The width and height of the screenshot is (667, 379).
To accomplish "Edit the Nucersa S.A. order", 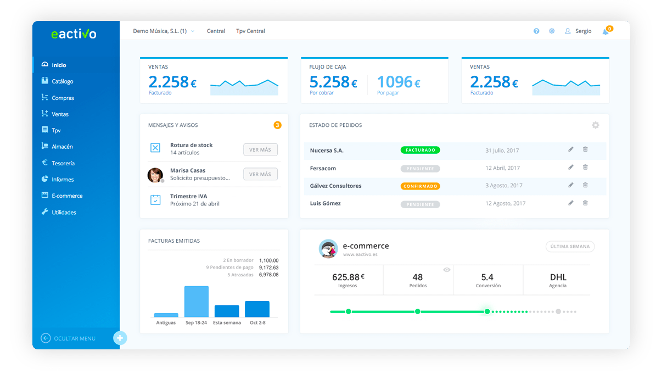I will point(571,149).
